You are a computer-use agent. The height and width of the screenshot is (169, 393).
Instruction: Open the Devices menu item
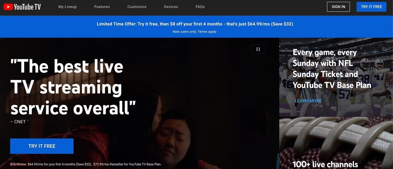[171, 7]
